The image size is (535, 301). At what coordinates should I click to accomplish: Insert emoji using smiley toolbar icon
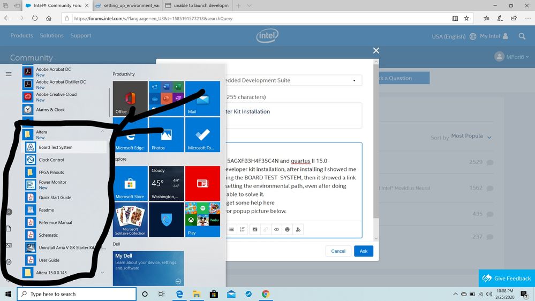(x=287, y=229)
